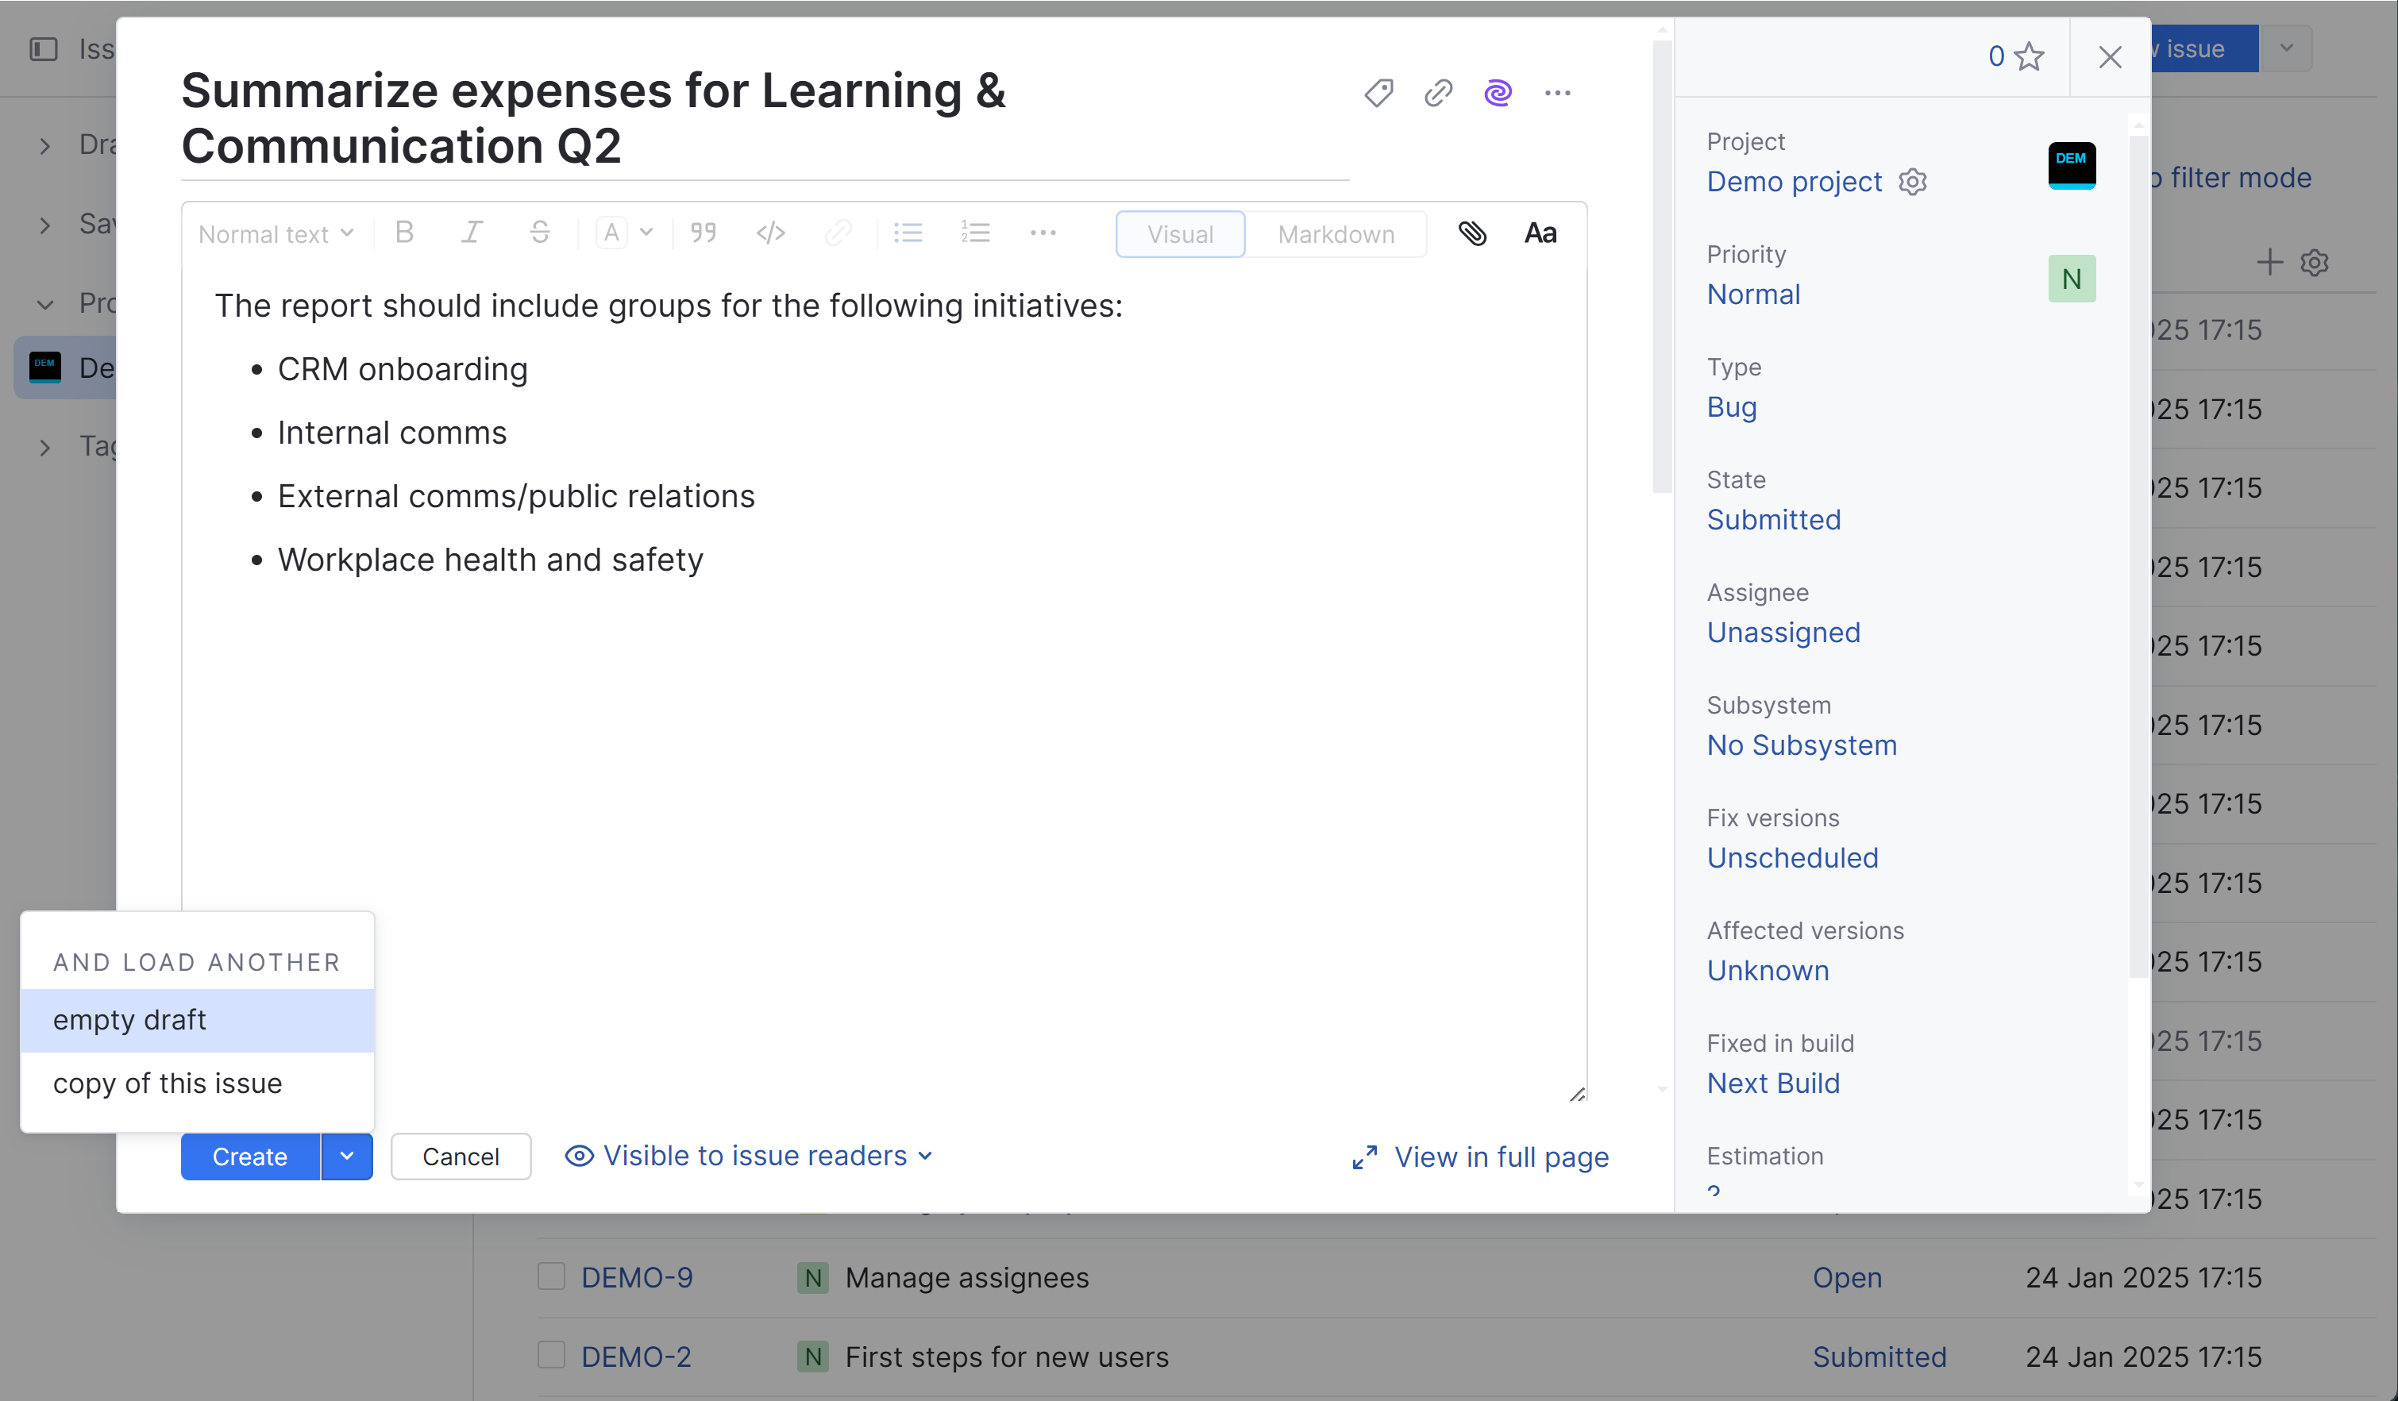Open the Normal text style dropdown

click(x=275, y=234)
